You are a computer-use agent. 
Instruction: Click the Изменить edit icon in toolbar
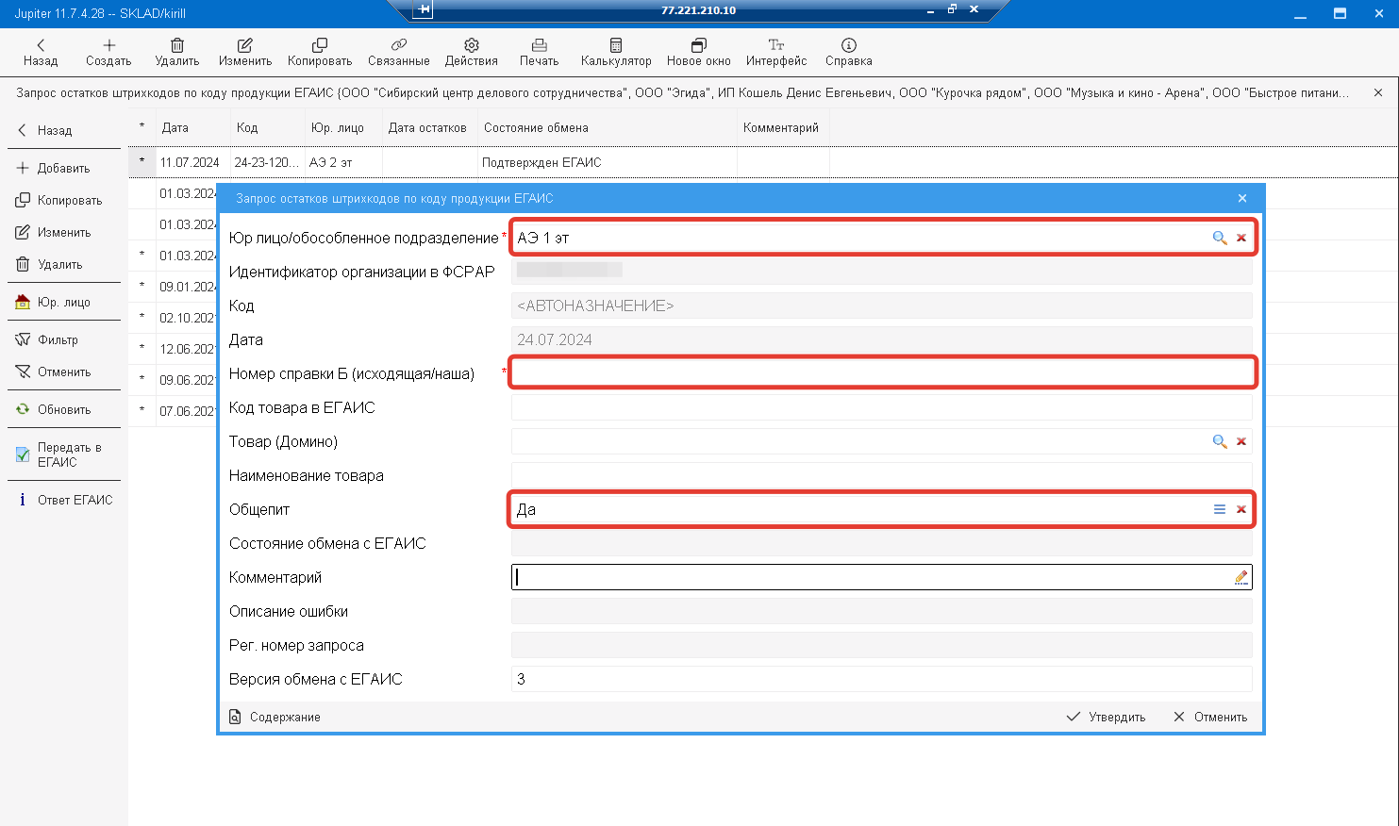[x=245, y=45]
